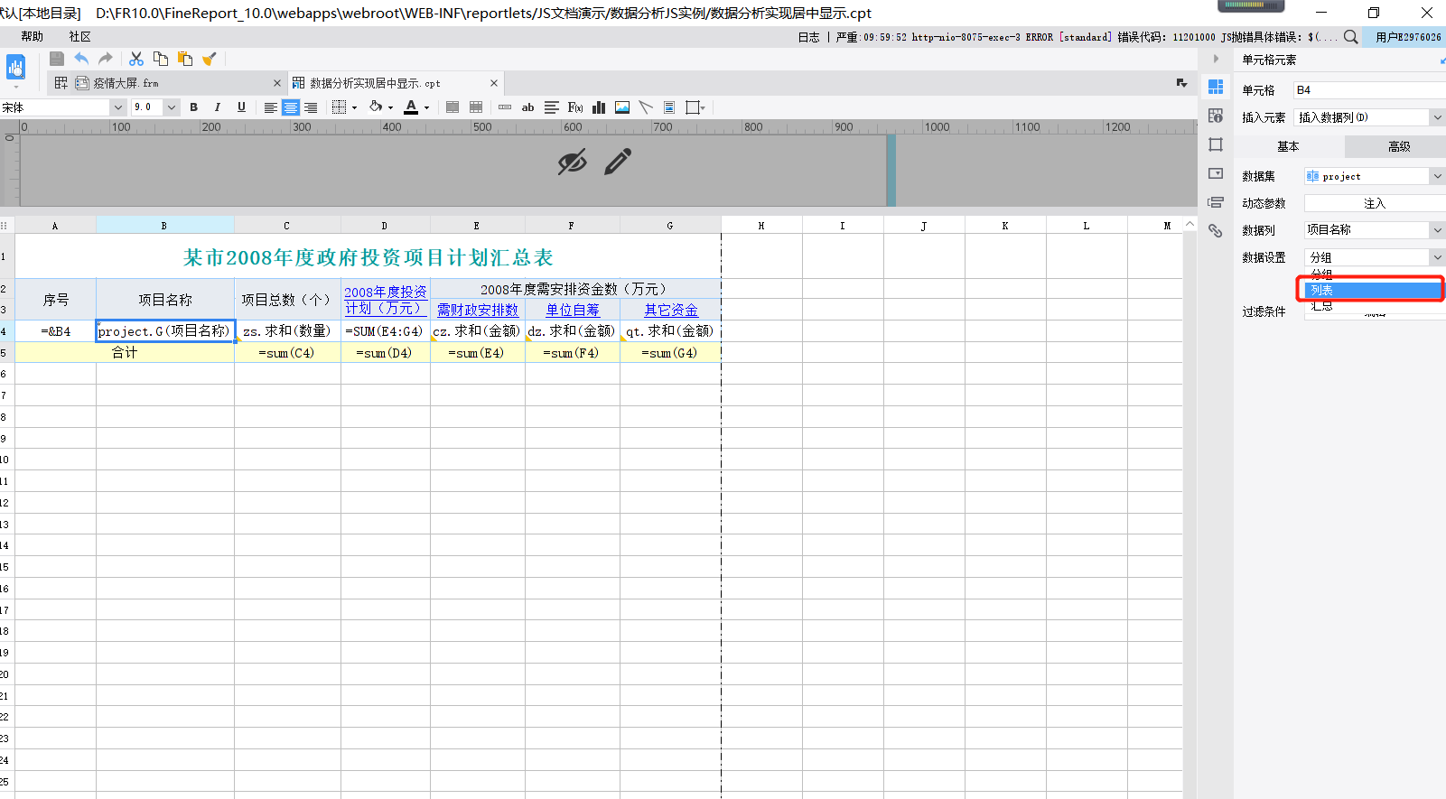The width and height of the screenshot is (1446, 799).
Task: Toggle italic formatting
Action: [x=217, y=107]
